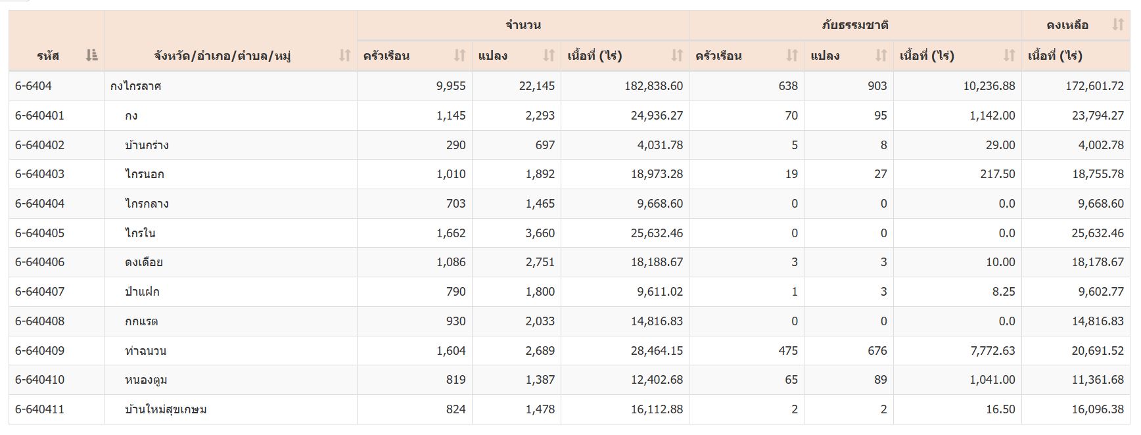The image size is (1141, 435).
Task: Select the ท่าฉนวน subdistrict row
Action: pyautogui.click(x=145, y=351)
